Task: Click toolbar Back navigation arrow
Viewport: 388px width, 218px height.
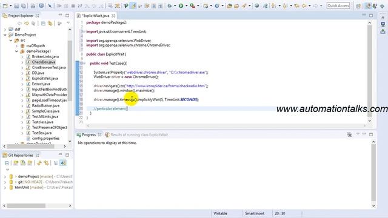Action: tap(304, 5)
